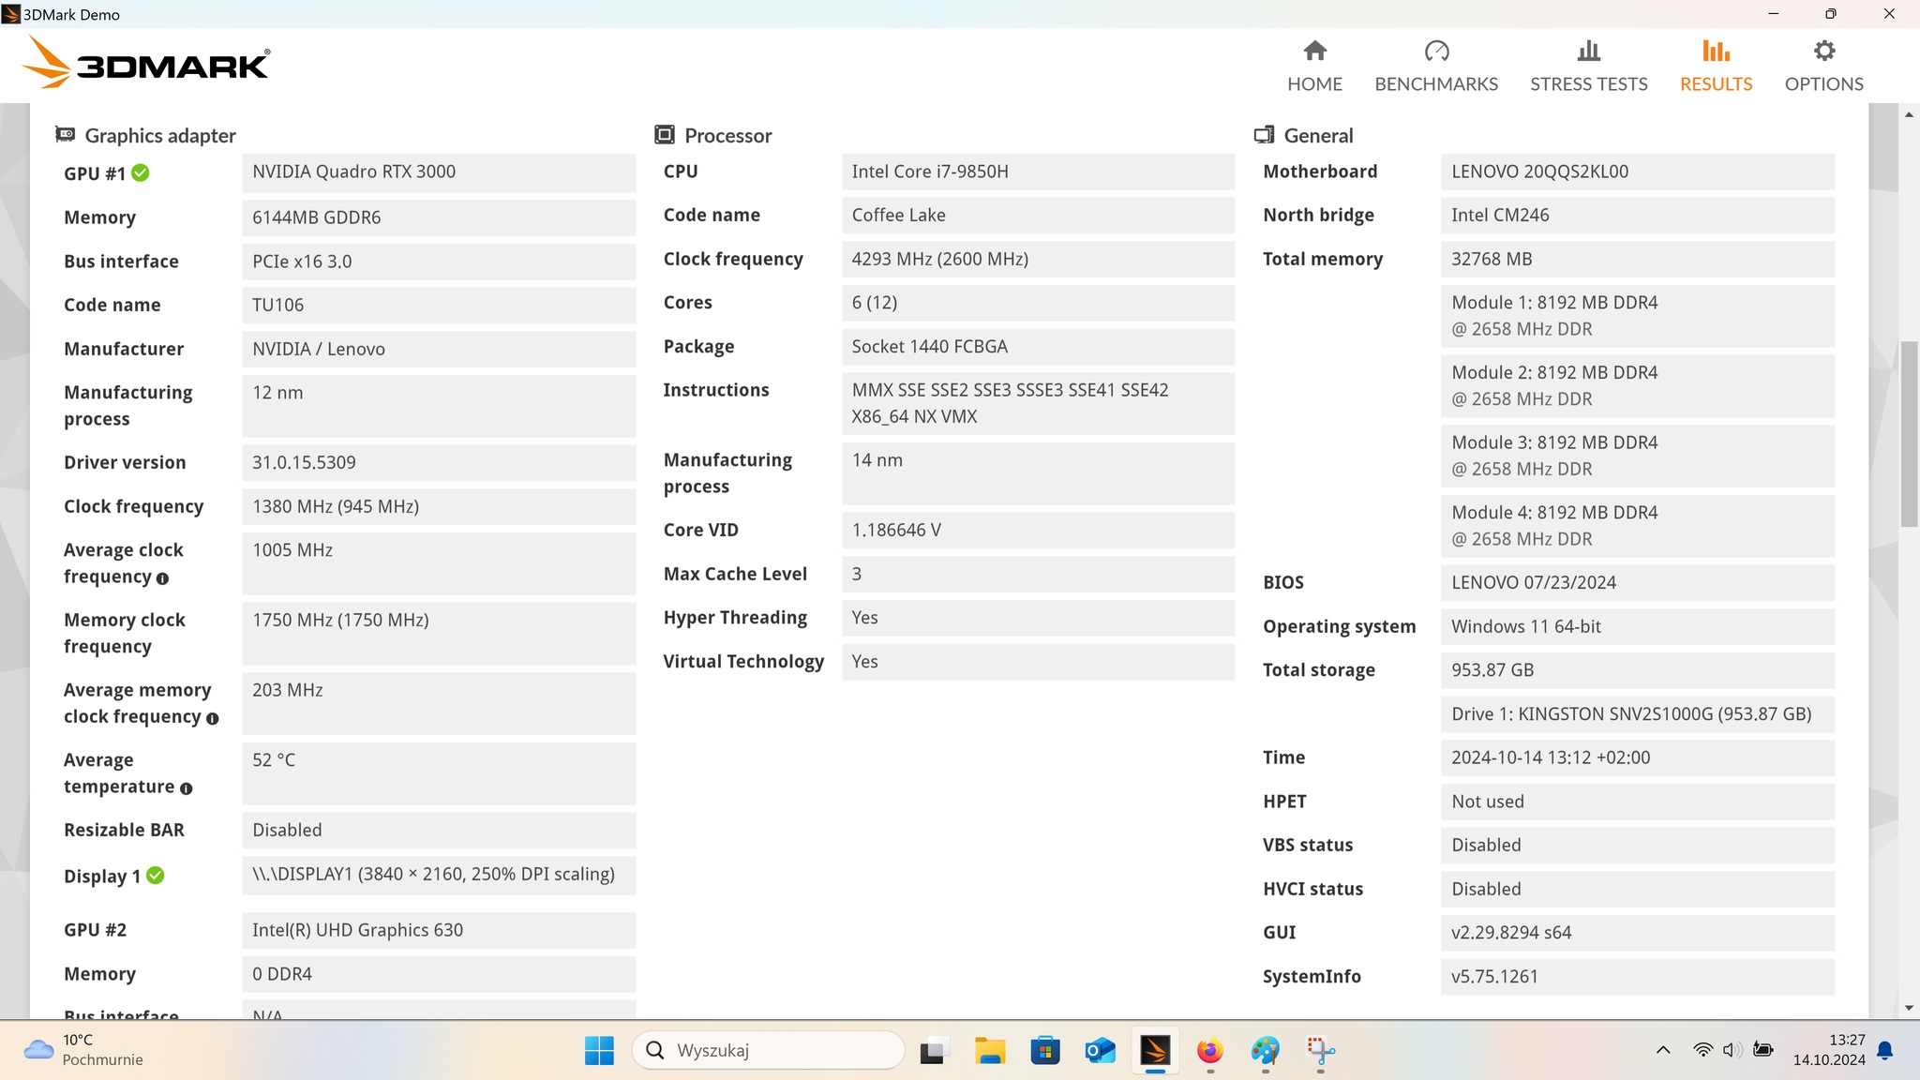Image resolution: width=1920 pixels, height=1080 pixels.
Task: Open the weather widget showing 10°C
Action: click(84, 1050)
